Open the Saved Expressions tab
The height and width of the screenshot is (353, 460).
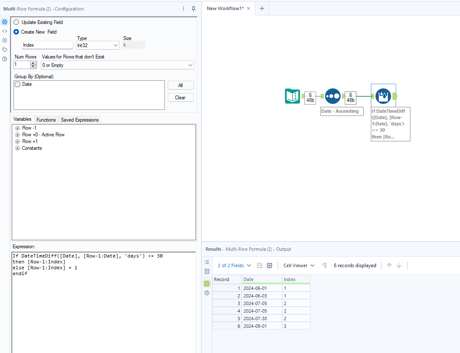tap(79, 120)
